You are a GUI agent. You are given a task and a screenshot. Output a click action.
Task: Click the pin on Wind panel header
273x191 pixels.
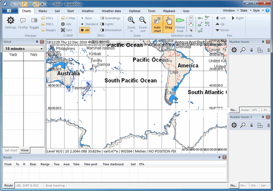pyautogui.click(x=37, y=41)
